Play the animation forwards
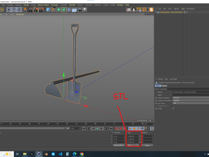The image size is (209, 157). [98, 129]
